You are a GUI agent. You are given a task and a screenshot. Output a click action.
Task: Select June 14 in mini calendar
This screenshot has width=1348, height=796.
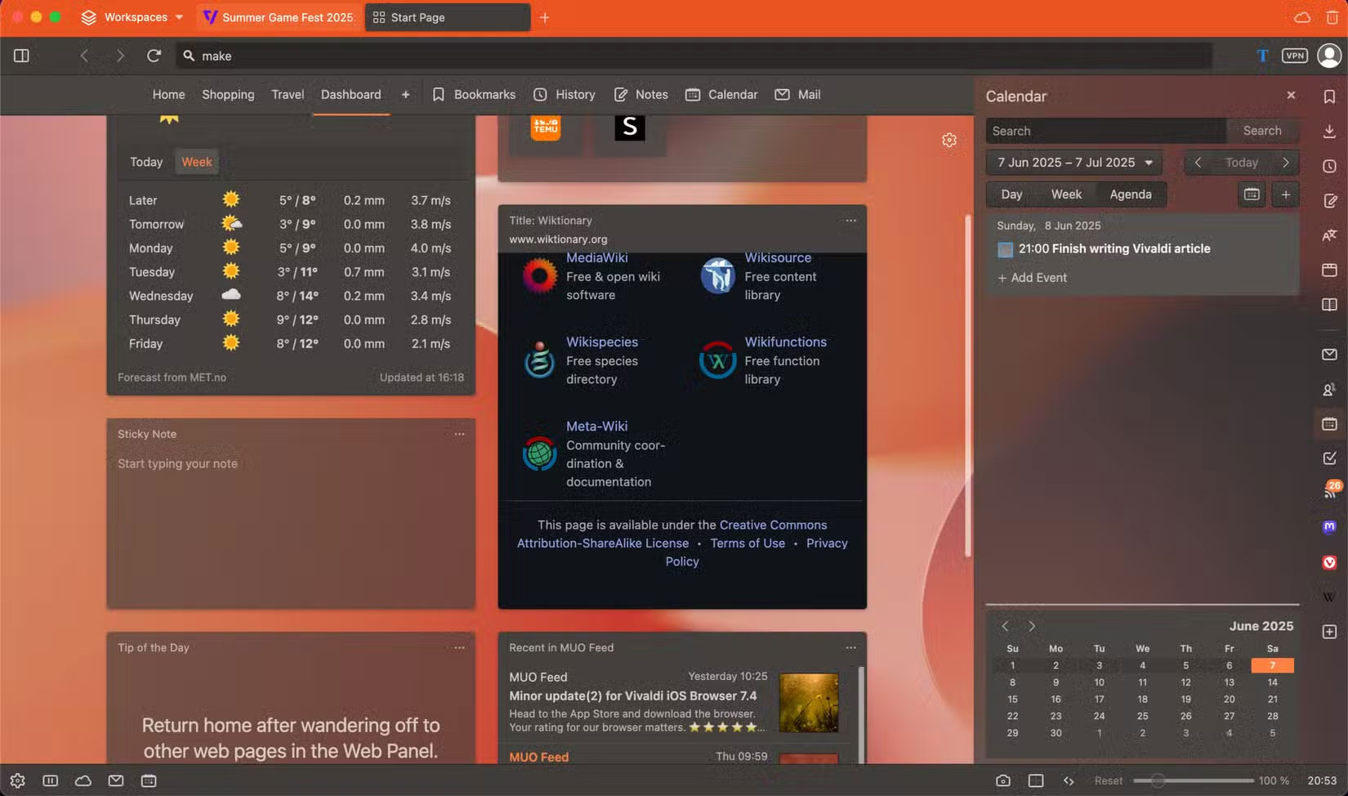tap(1272, 682)
